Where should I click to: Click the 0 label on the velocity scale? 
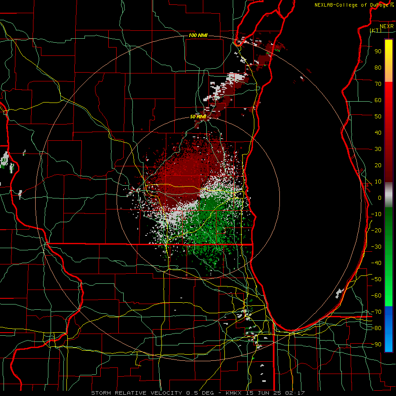pos(380,198)
